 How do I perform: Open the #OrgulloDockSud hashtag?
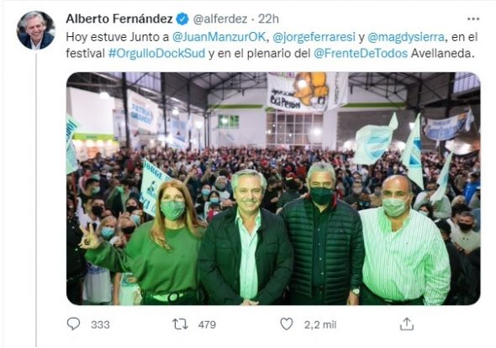click(156, 53)
